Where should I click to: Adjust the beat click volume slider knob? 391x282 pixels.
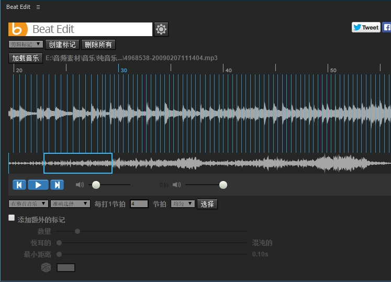point(223,185)
